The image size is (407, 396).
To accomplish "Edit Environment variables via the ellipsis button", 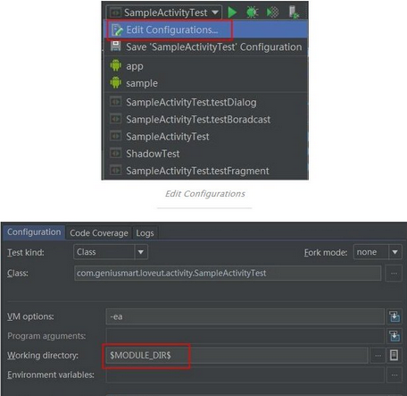I will pyautogui.click(x=395, y=375).
